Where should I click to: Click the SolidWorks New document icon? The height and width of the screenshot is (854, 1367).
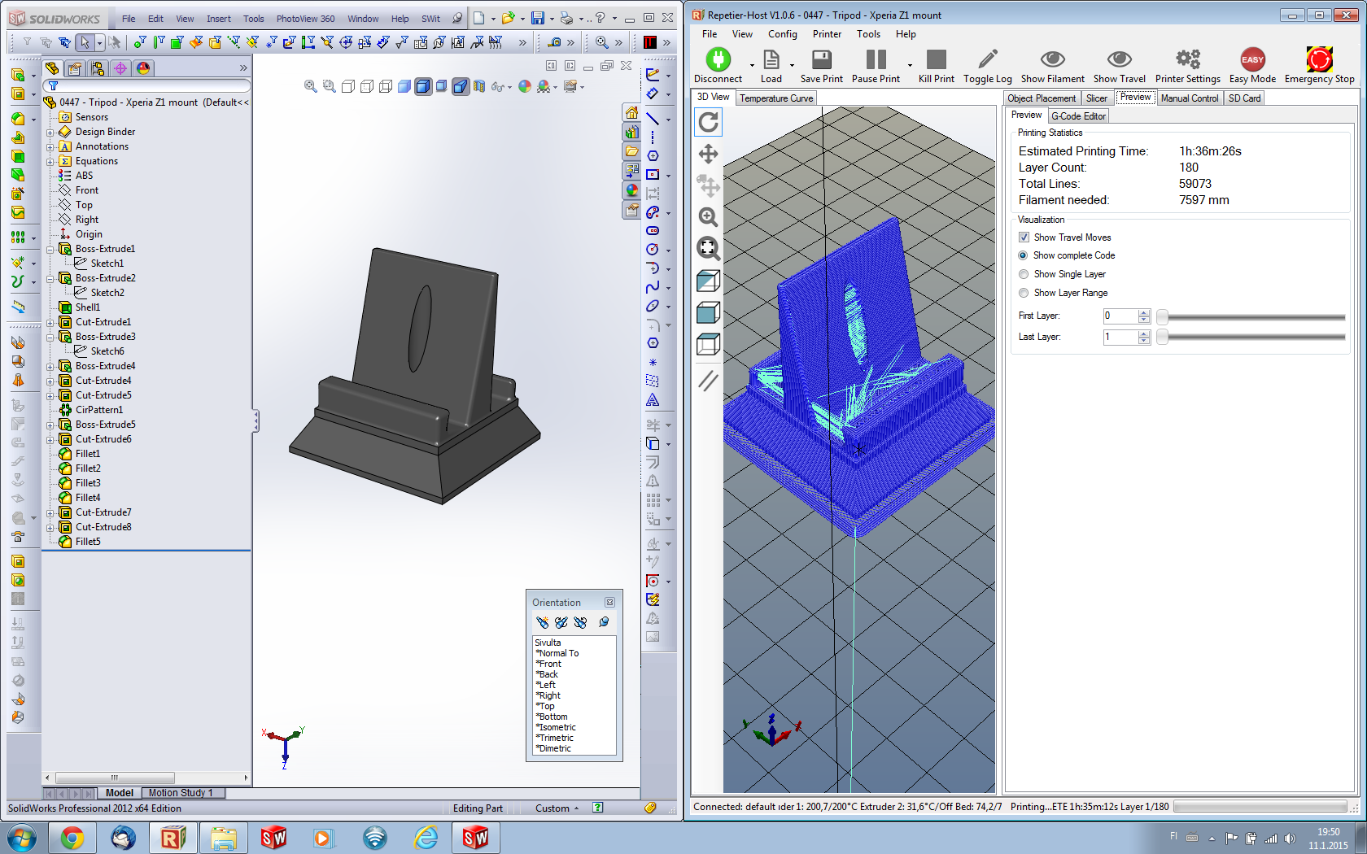click(x=479, y=18)
